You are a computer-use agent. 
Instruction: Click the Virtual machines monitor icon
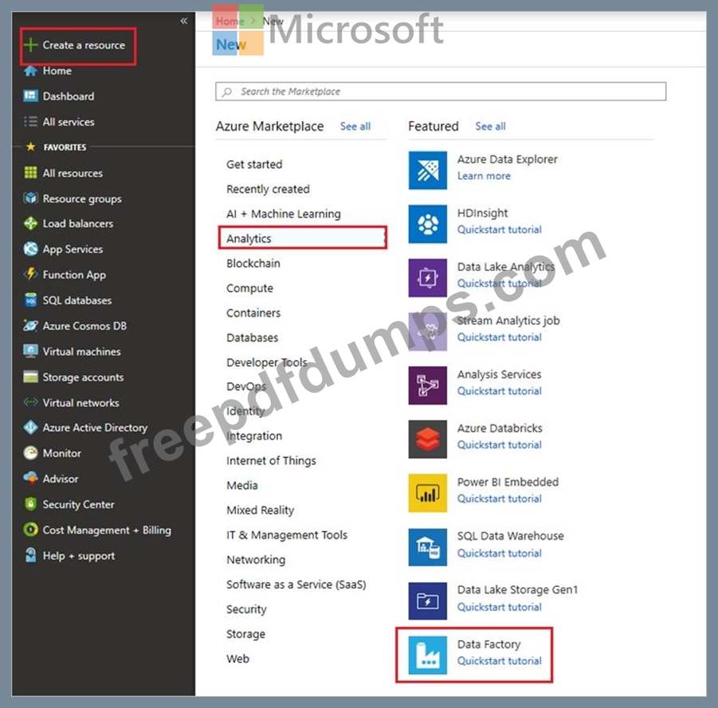(x=30, y=351)
